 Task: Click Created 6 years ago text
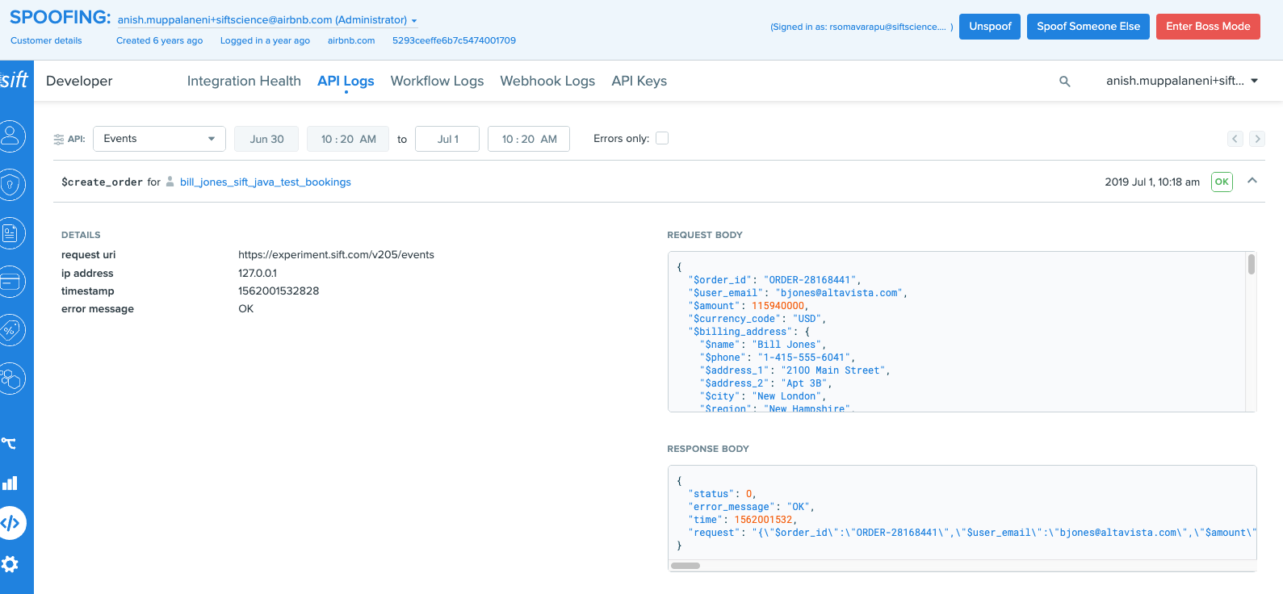click(x=159, y=40)
